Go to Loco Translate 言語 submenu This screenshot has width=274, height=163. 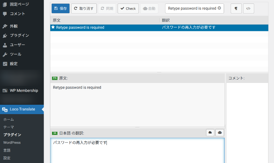click(x=7, y=150)
